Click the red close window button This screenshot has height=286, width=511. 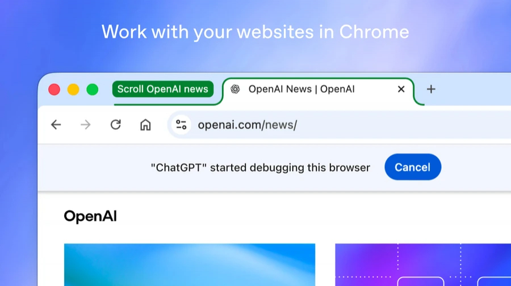pyautogui.click(x=54, y=89)
